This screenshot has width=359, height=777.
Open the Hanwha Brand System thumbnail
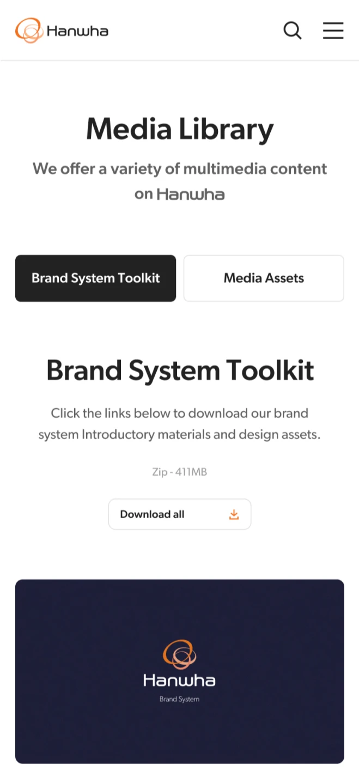(x=180, y=671)
